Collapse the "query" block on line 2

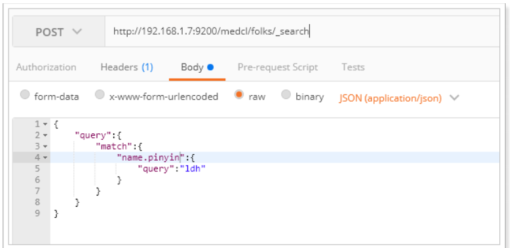tap(45, 135)
